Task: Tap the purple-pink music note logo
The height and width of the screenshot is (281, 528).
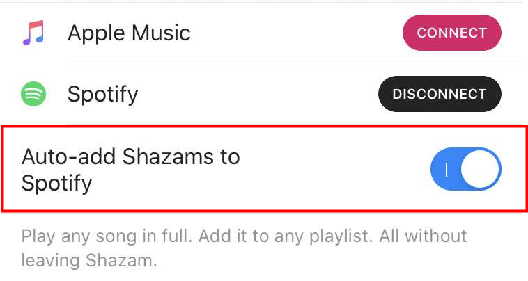Action: (33, 33)
